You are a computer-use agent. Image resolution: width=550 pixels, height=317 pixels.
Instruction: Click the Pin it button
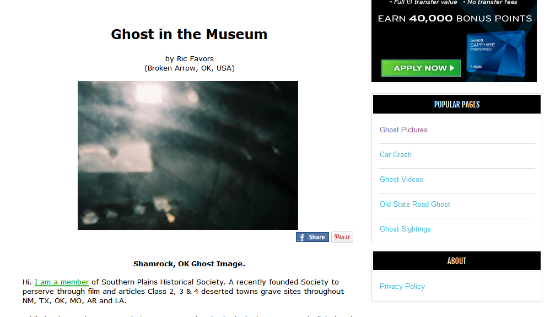tap(342, 237)
